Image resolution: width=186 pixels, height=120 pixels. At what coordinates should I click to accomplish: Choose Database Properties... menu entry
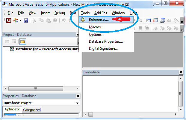(106, 42)
